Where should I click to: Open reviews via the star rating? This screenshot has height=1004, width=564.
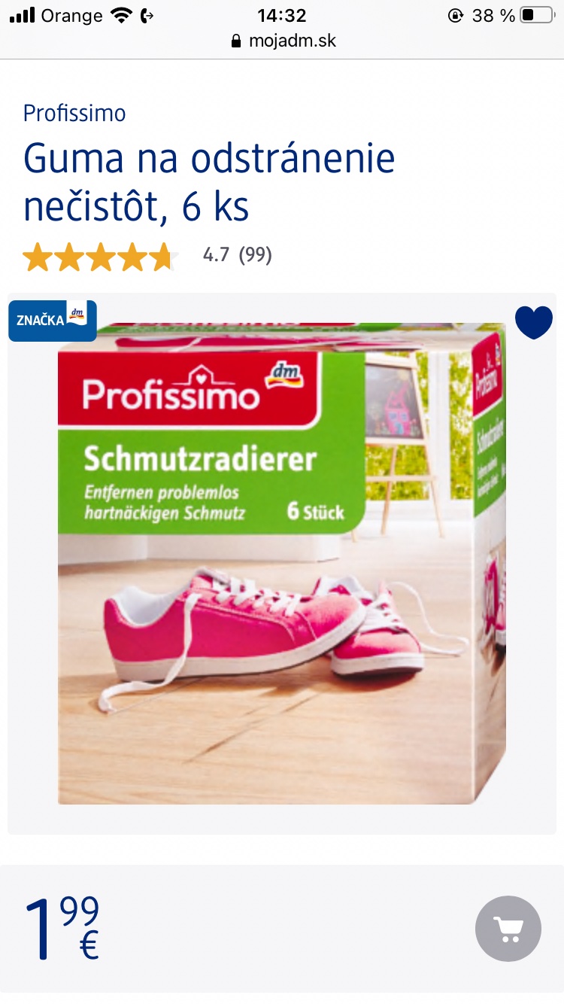point(99,257)
